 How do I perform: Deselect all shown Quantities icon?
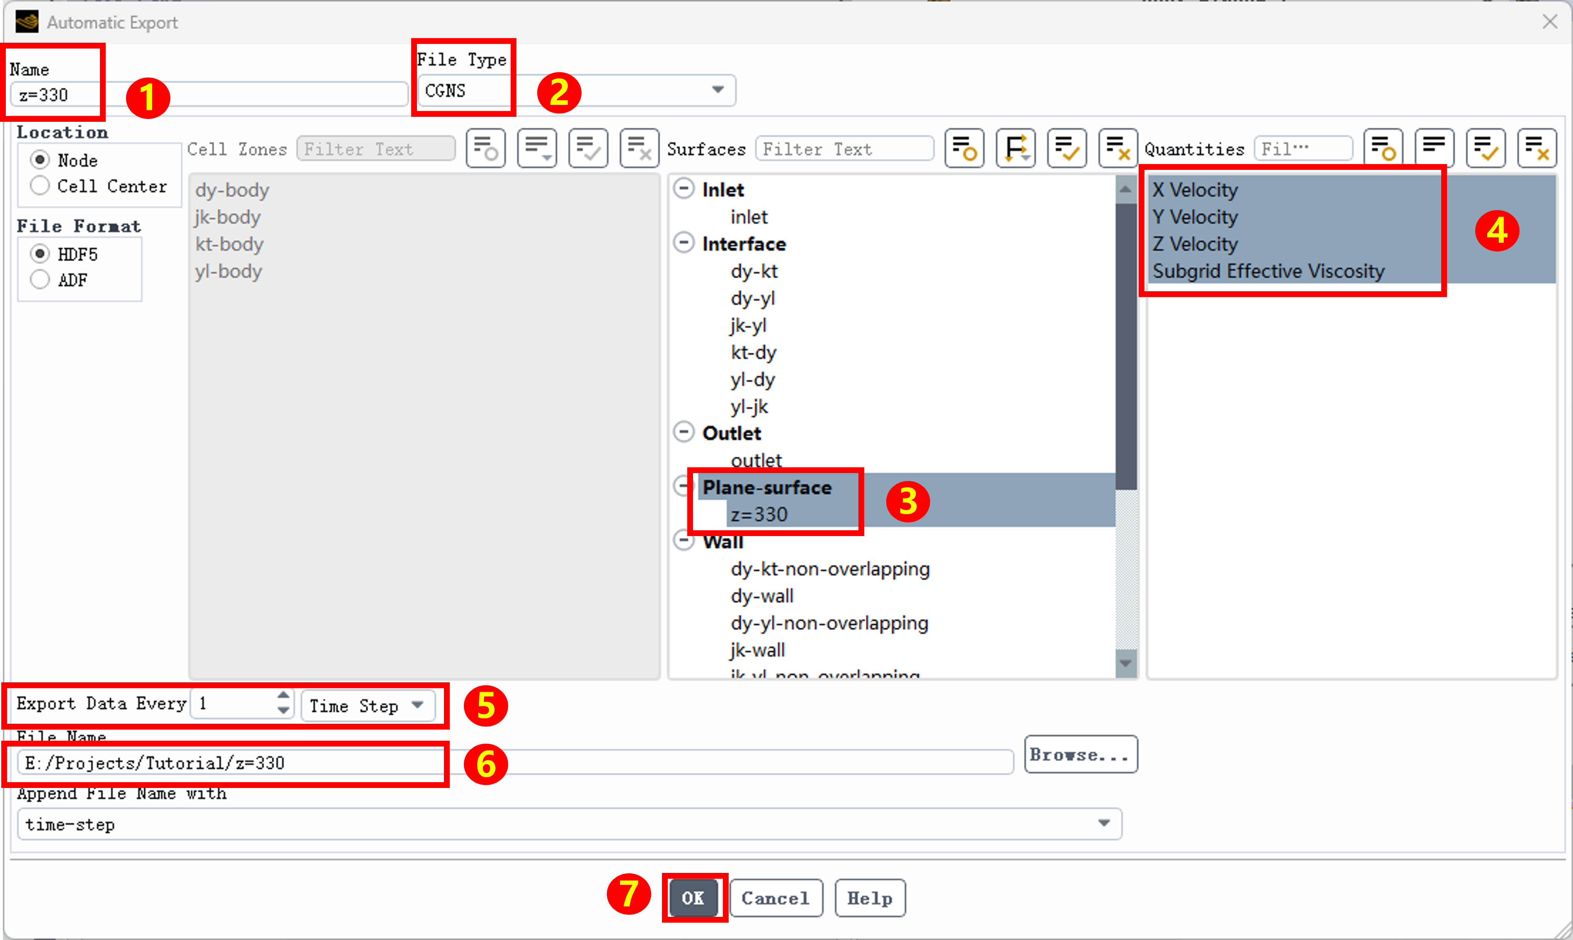tap(1537, 148)
